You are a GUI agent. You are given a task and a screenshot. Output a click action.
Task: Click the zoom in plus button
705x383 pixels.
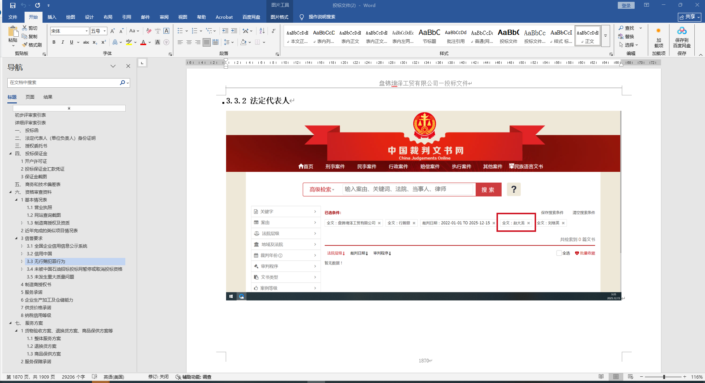(x=684, y=377)
